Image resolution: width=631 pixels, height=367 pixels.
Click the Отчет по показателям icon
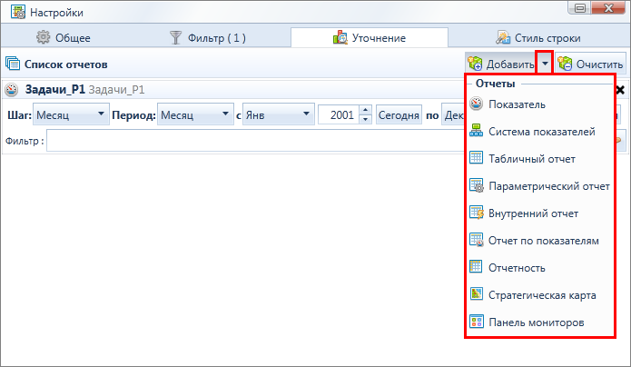click(477, 240)
